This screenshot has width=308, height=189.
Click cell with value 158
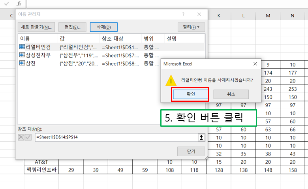[x=293, y=170]
